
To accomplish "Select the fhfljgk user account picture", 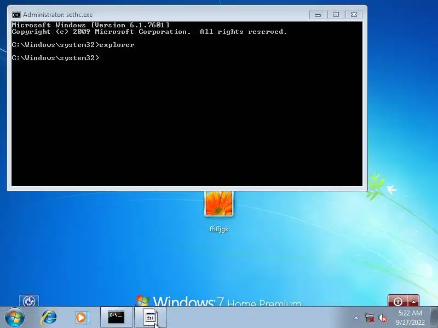I will pos(219,203).
